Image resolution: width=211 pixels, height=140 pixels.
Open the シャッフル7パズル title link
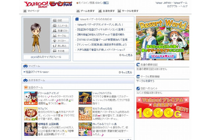(102, 93)
